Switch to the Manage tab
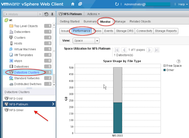Viewport: 189px width, 138px height. (120, 22)
